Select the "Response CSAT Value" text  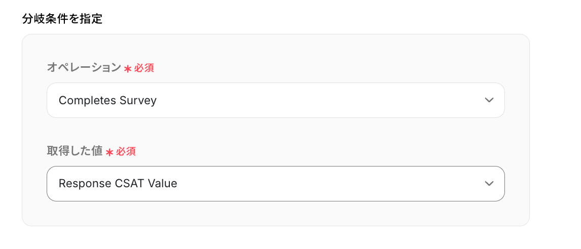(118, 184)
